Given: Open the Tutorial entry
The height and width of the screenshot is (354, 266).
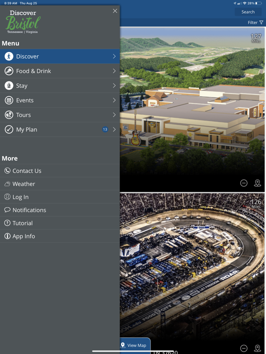Looking at the screenshot, I should (60, 223).
